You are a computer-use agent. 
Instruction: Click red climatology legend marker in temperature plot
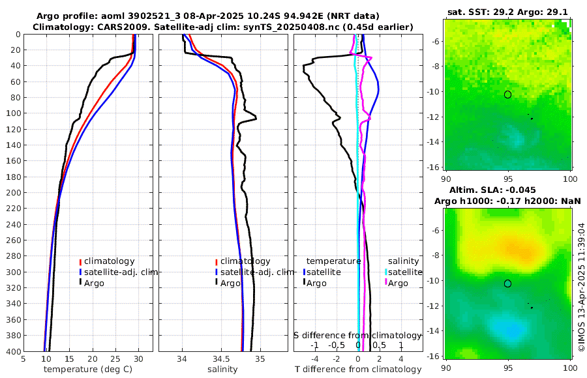[80, 261]
